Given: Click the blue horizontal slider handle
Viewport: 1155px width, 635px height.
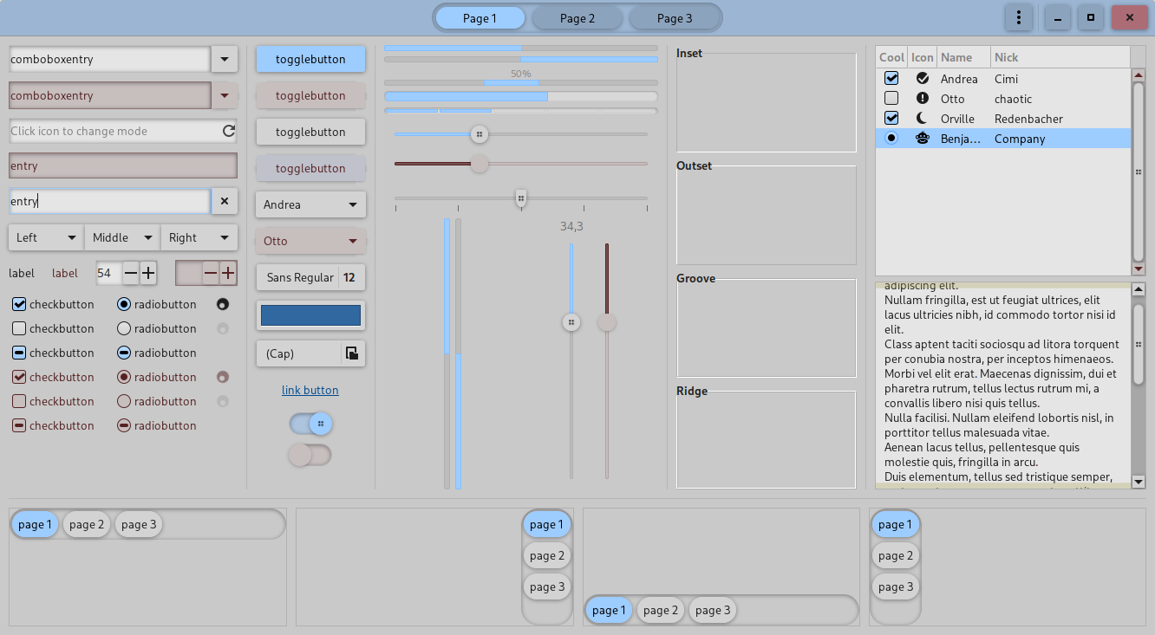Looking at the screenshot, I should point(479,134).
